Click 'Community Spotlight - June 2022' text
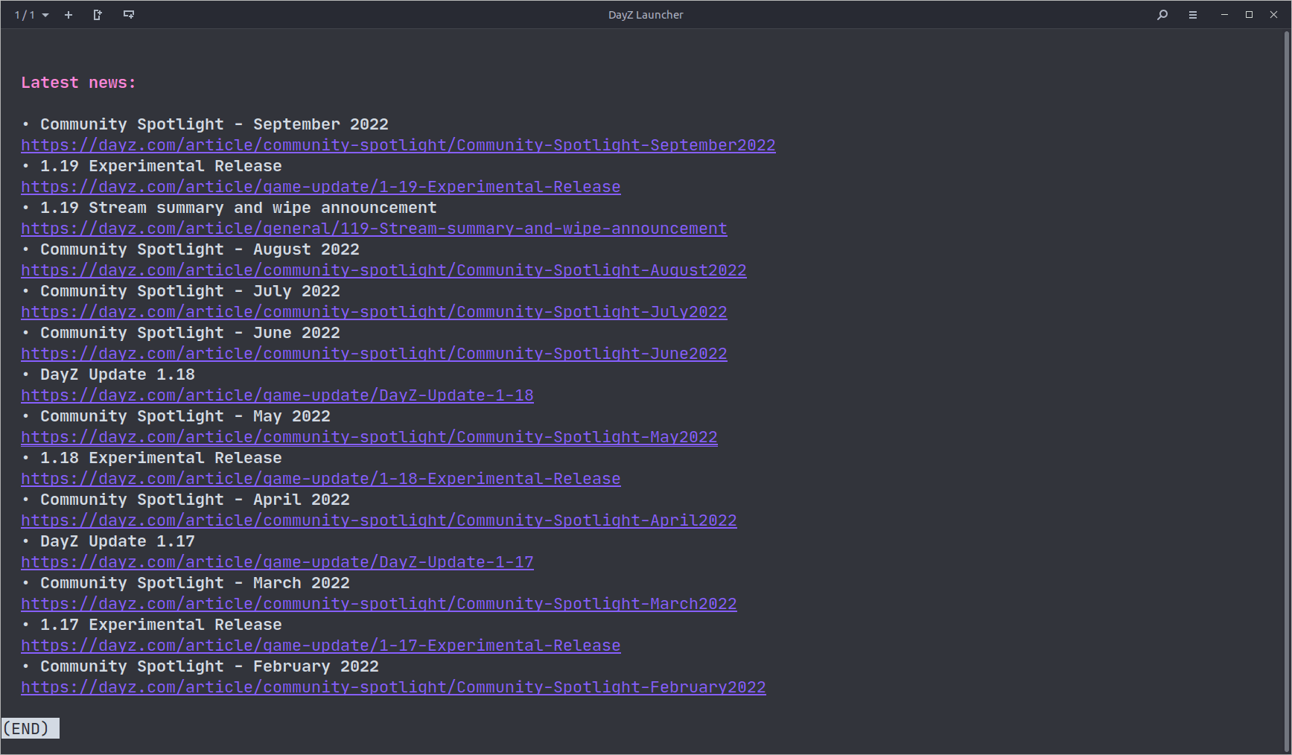 point(190,333)
